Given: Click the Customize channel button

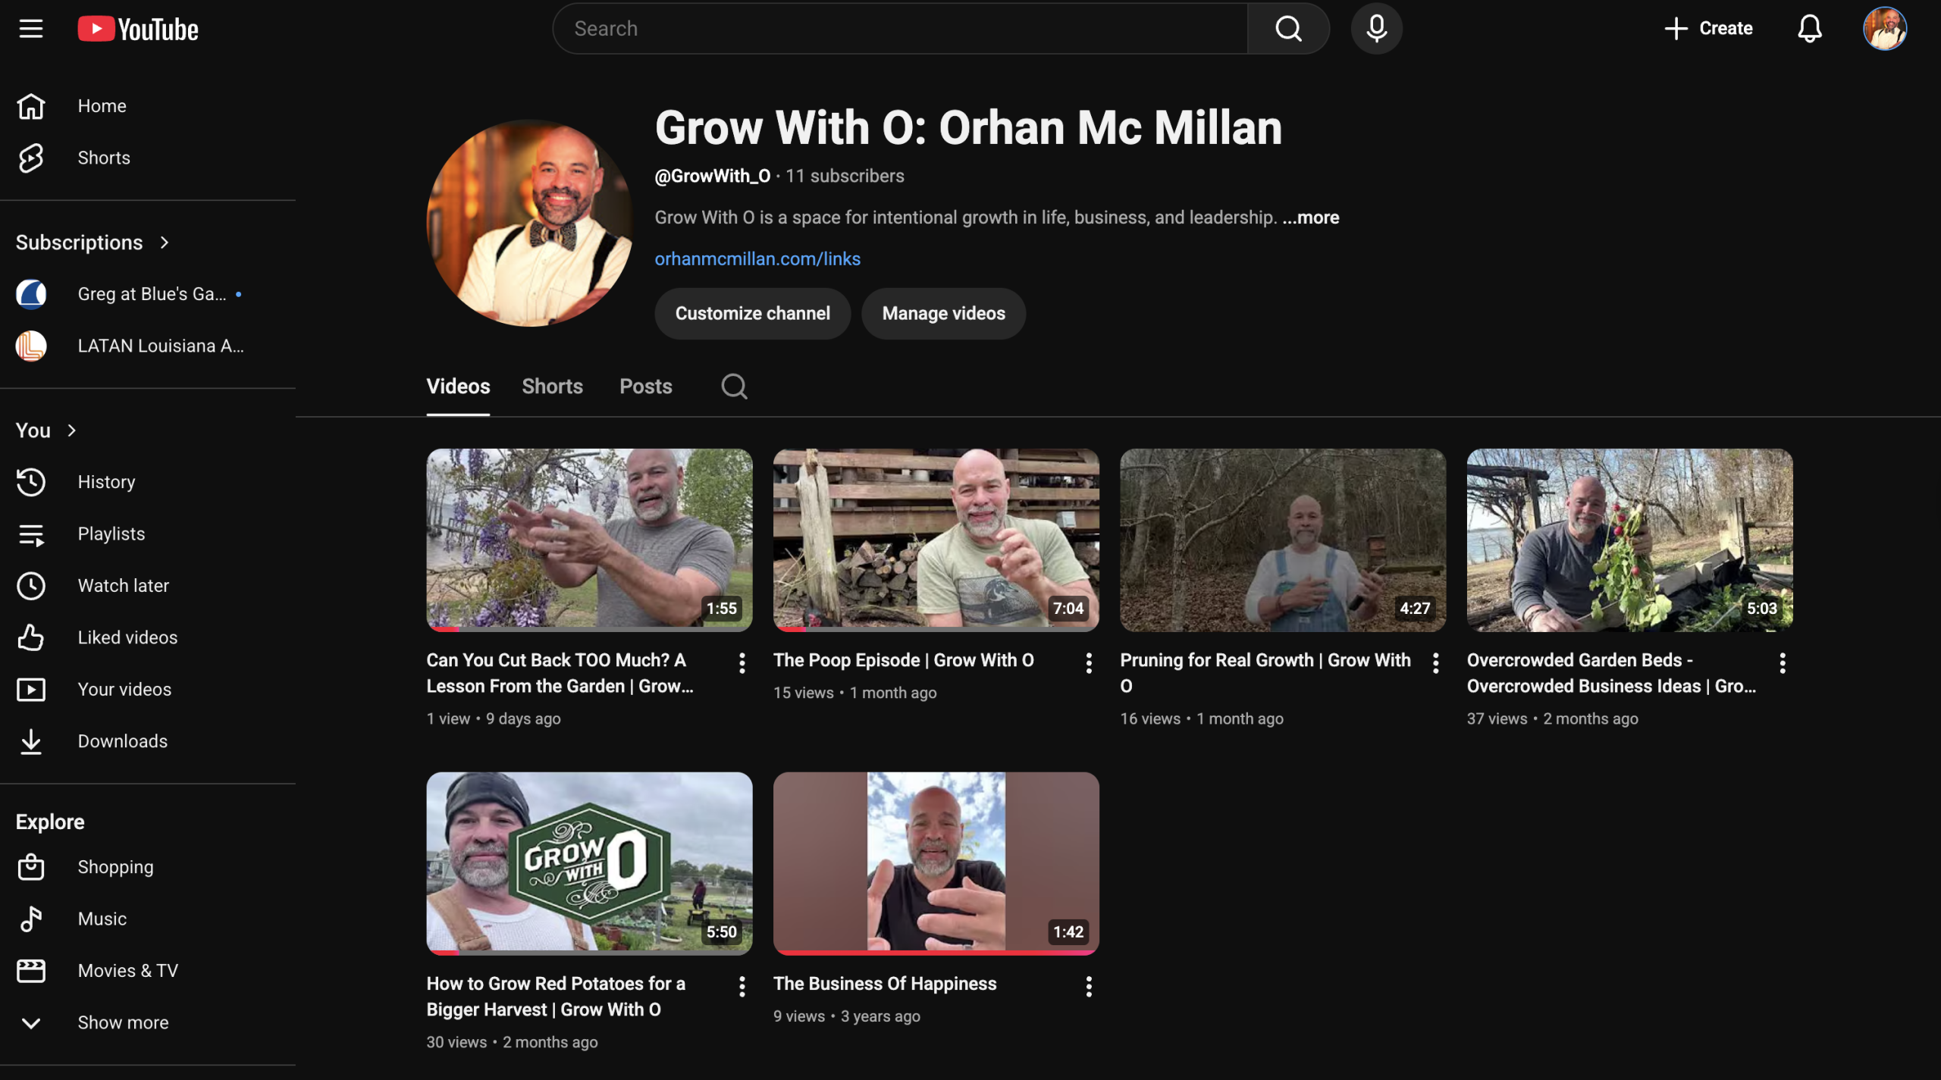Looking at the screenshot, I should tap(752, 313).
